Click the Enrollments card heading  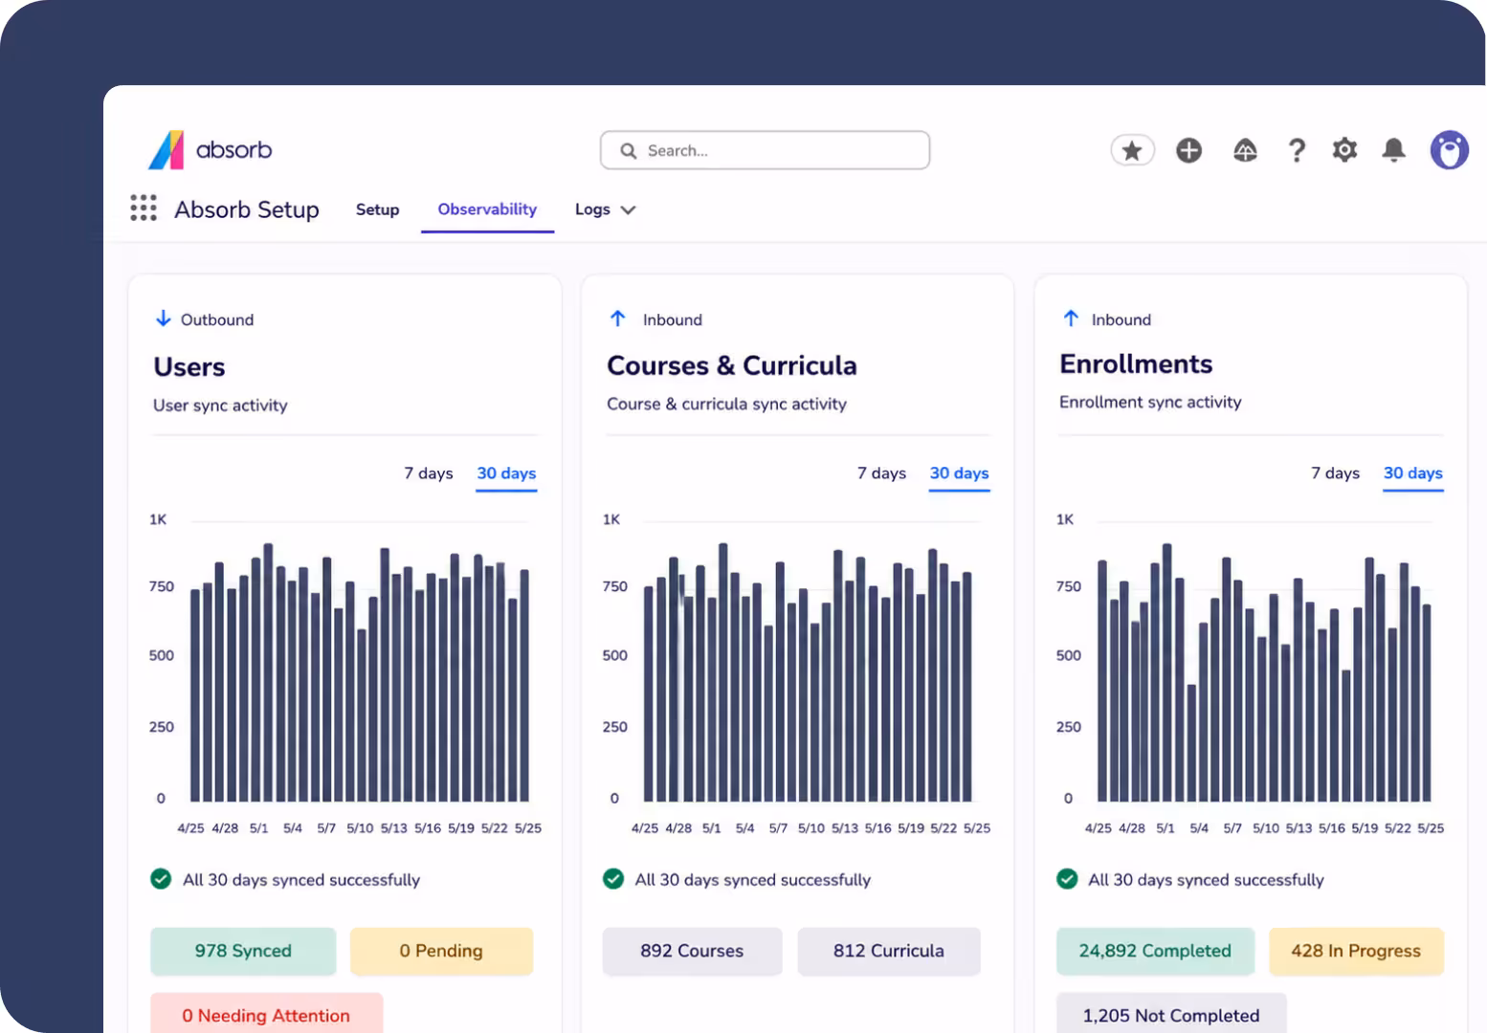pos(1136,363)
